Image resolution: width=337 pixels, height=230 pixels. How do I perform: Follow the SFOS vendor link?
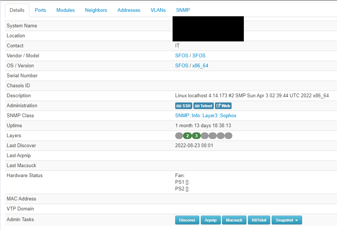point(181,55)
